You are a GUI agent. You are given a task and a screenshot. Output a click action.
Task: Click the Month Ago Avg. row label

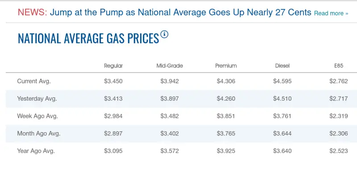[x=38, y=133]
